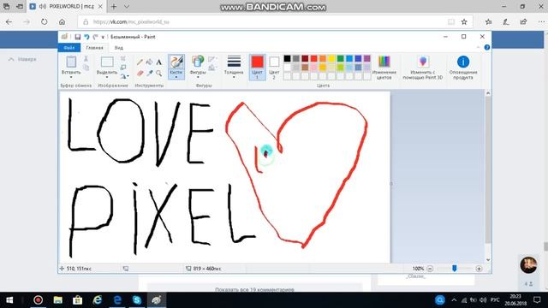Click the Paste clipboard icon

click(x=71, y=62)
